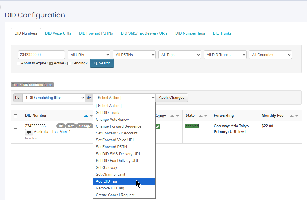Expand the '1 DIDs matching filter' dropdown
The height and width of the screenshot is (200, 307).
[54, 98]
